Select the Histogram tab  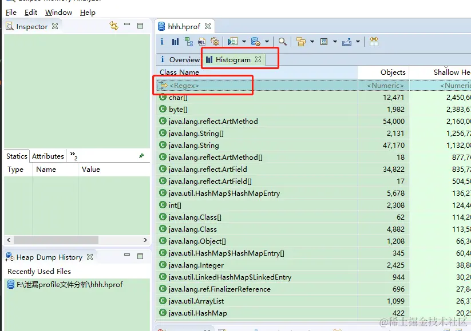(x=233, y=59)
